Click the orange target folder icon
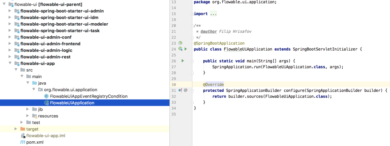Image resolution: width=390 pixels, height=146 pixels. [x=22, y=129]
